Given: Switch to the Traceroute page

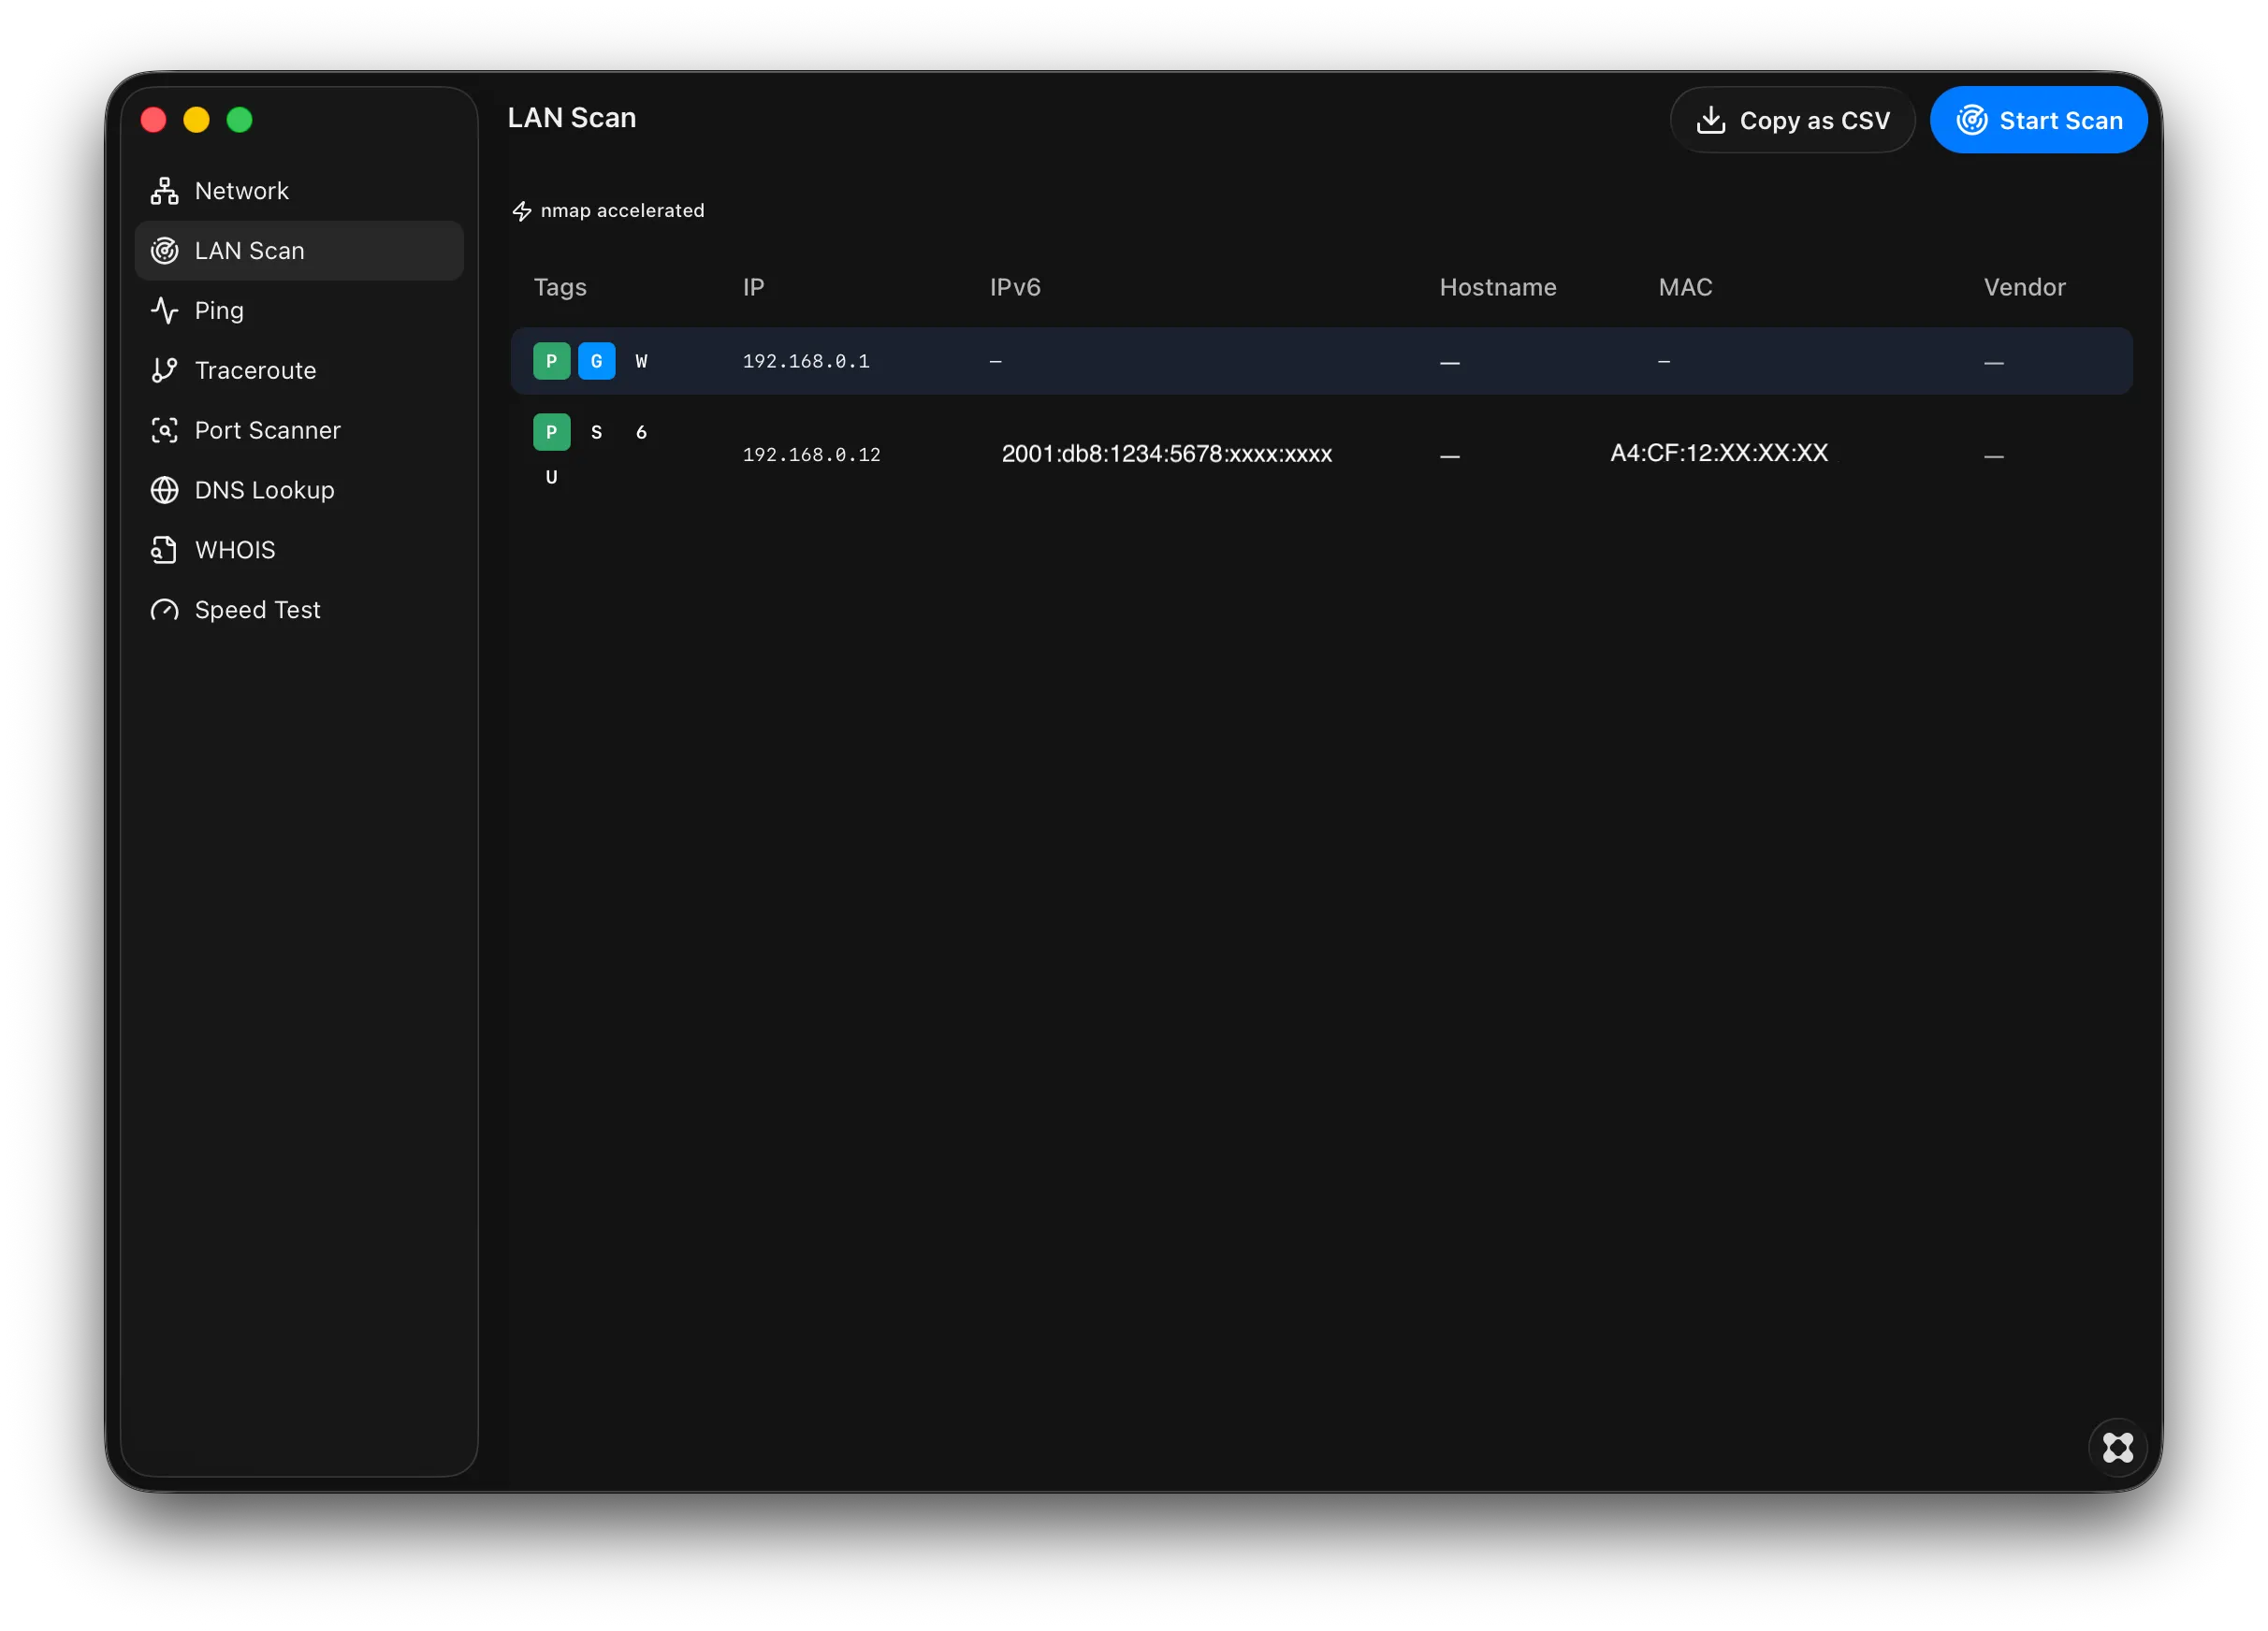Looking at the screenshot, I should click(x=299, y=370).
